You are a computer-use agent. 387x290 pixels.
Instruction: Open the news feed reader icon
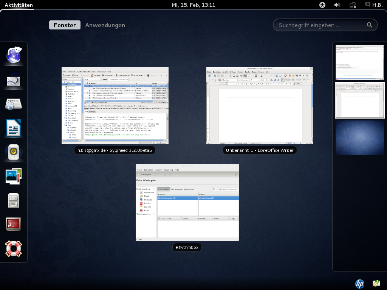[14, 104]
